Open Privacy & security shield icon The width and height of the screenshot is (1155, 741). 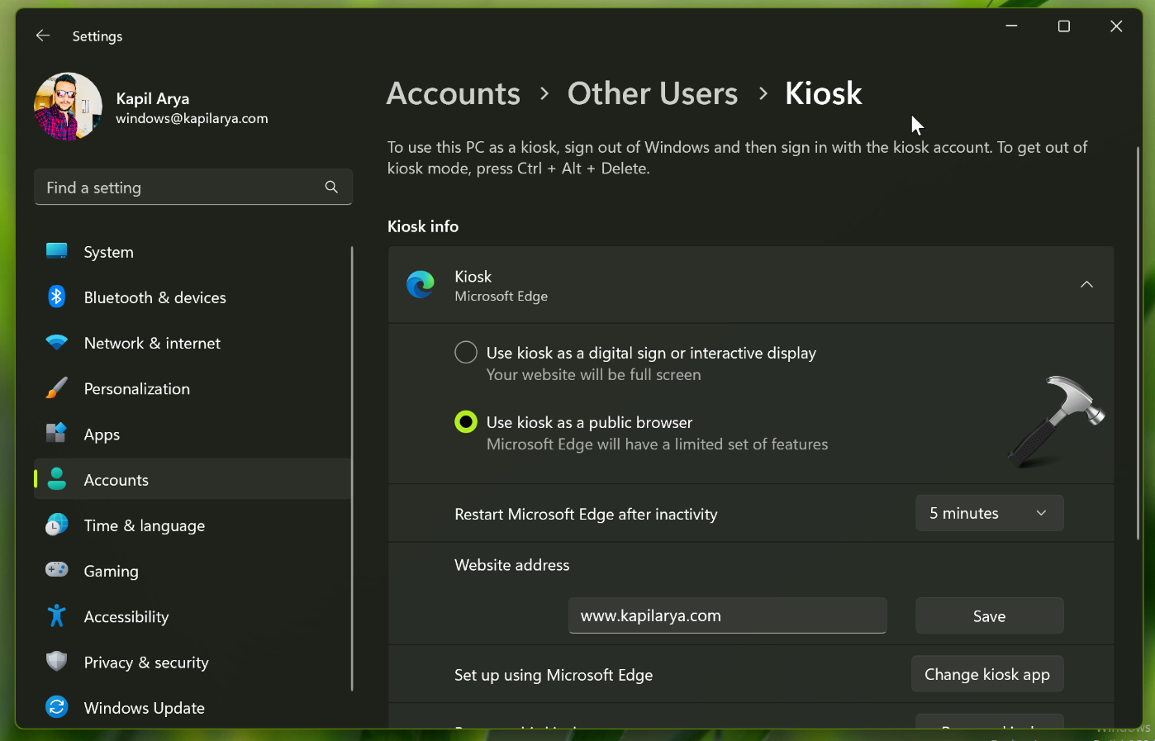(56, 662)
